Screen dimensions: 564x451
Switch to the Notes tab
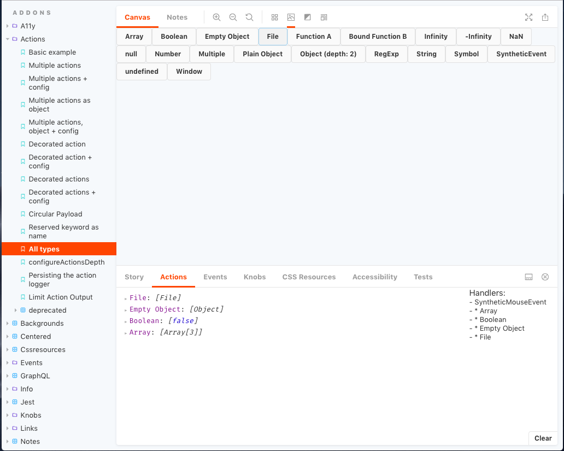[x=177, y=17]
